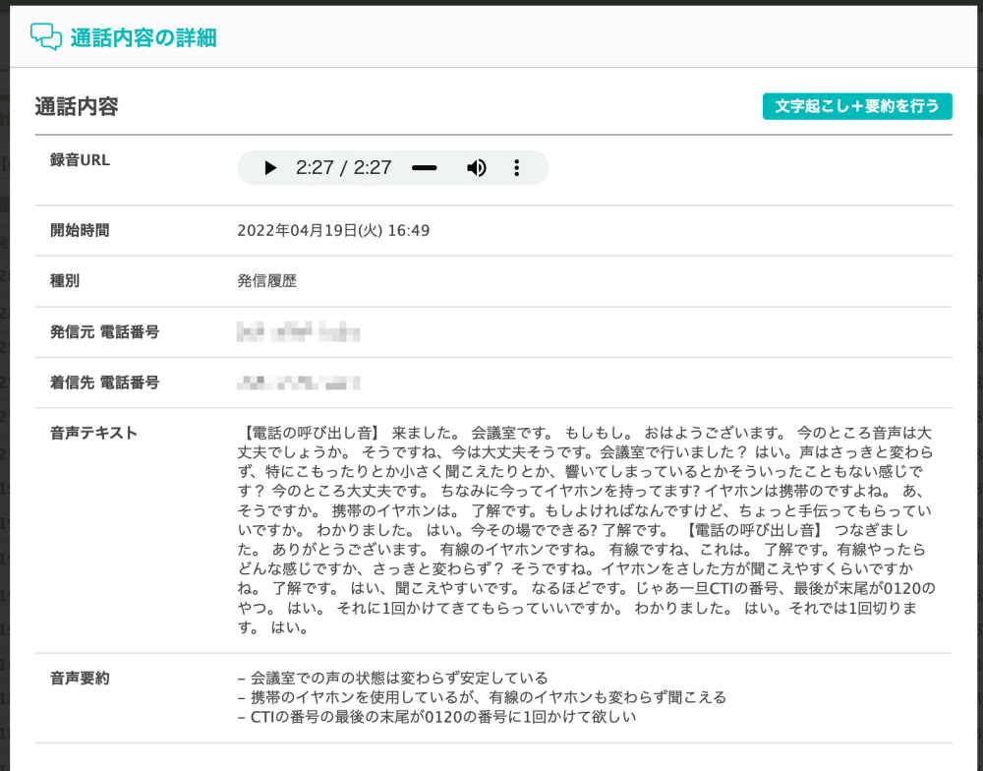Play the call recording audio

point(270,168)
